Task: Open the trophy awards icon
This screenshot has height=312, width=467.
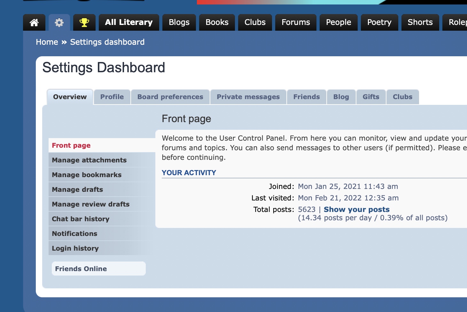Action: [x=84, y=22]
